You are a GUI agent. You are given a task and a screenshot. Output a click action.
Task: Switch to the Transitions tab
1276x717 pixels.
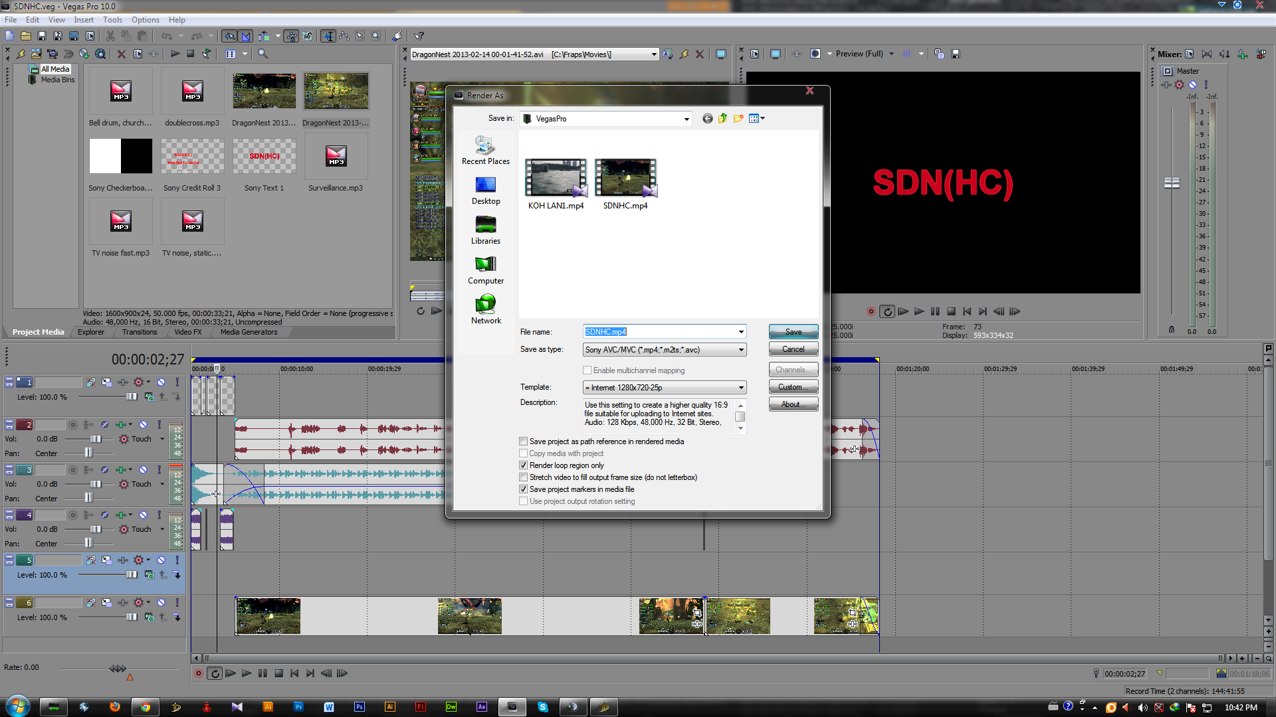(140, 332)
